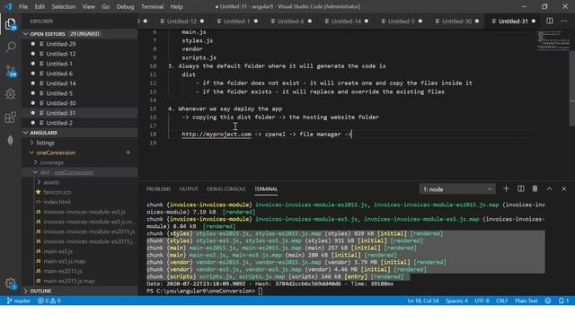
Task: Expand the coverage folder
Action: click(x=52, y=162)
